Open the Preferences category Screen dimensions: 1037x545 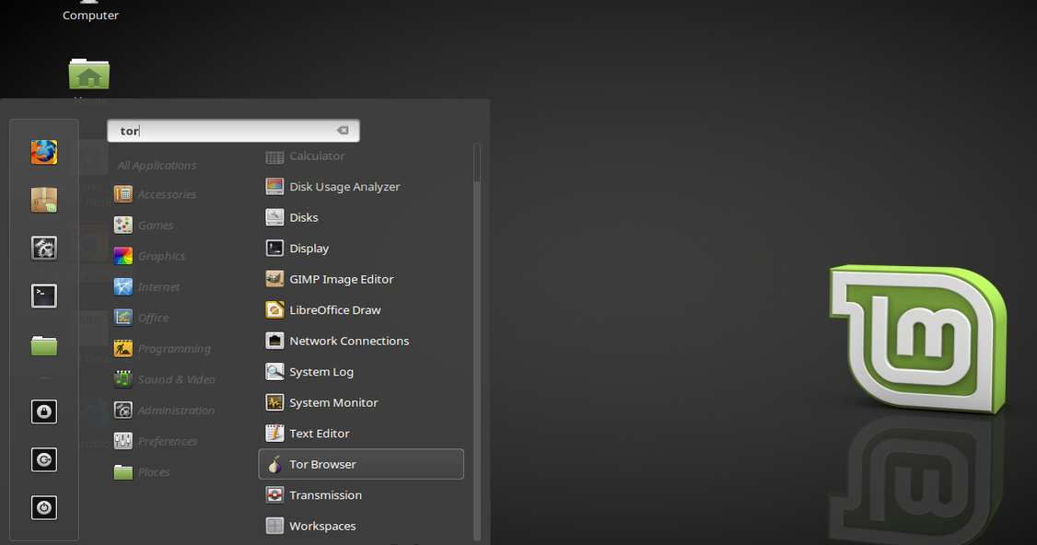click(156, 441)
